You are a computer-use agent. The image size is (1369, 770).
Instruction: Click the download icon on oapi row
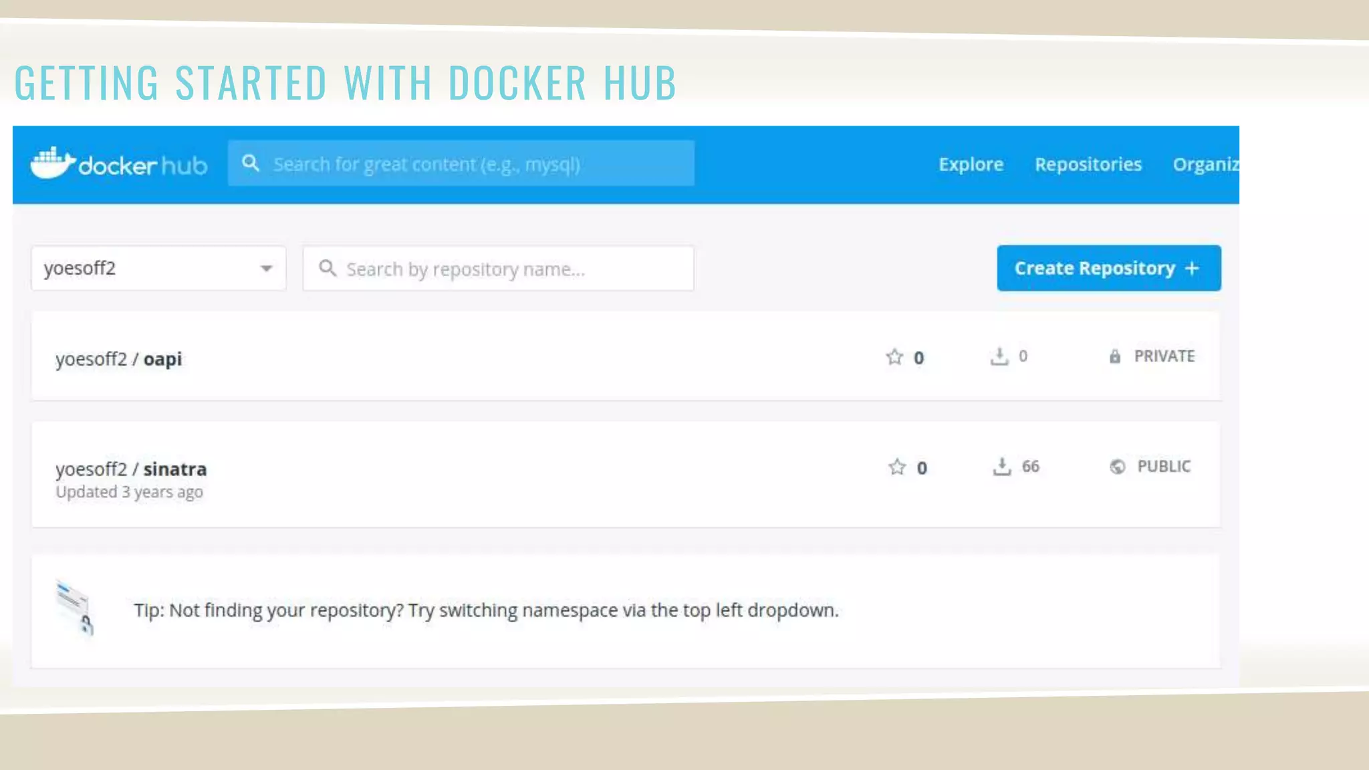[x=999, y=356]
